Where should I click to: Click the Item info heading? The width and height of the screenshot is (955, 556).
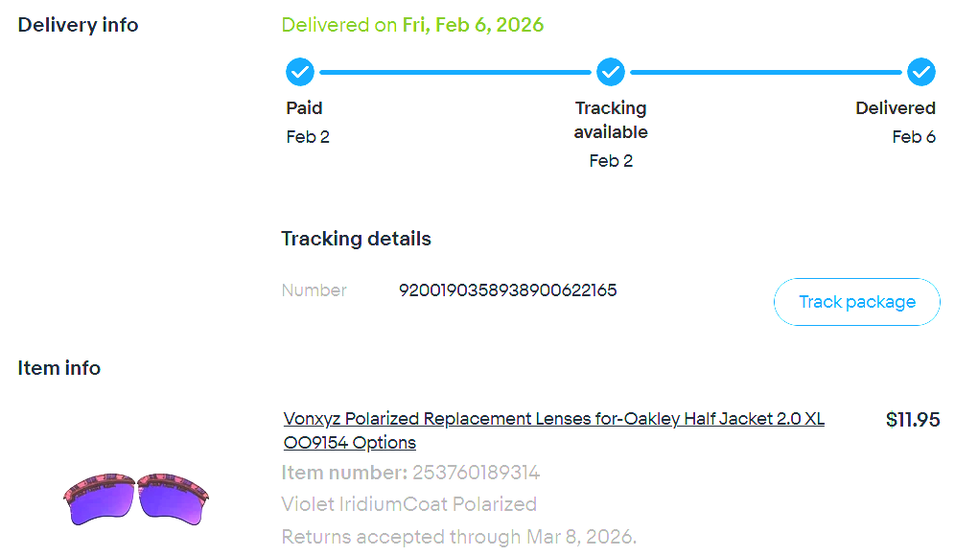click(58, 368)
